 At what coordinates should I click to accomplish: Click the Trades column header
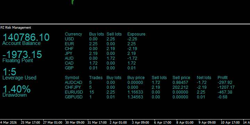[x=96, y=78]
